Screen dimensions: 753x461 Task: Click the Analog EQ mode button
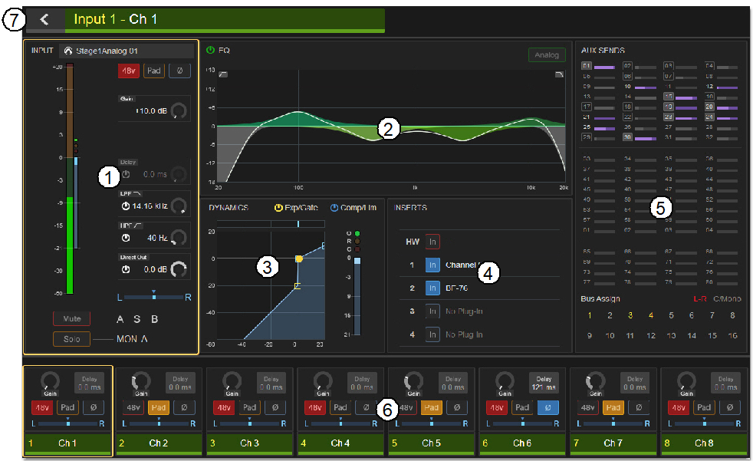547,54
